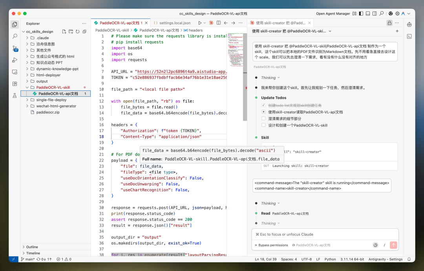Image resolution: width=424 pixels, height=271 pixels.
Task: Navigate forward with the right arrow
Action: 233,23
